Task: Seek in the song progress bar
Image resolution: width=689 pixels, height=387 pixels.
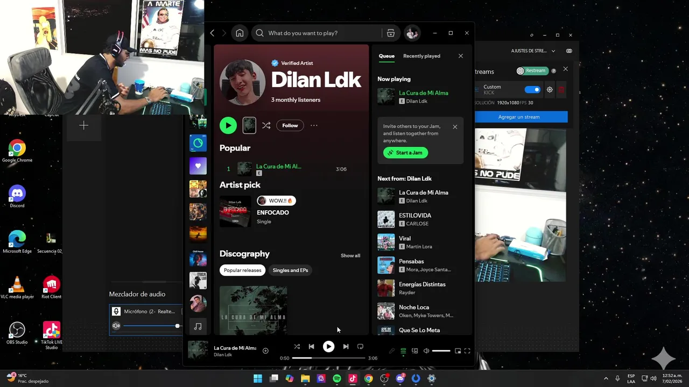Action: (328, 358)
